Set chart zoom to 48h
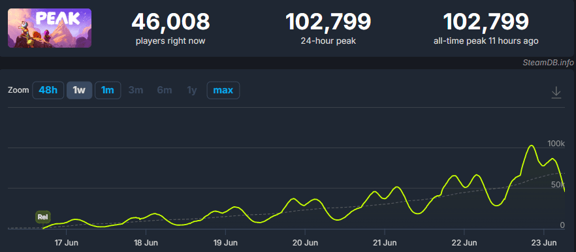Image resolution: width=576 pixels, height=252 pixels. pos(48,90)
